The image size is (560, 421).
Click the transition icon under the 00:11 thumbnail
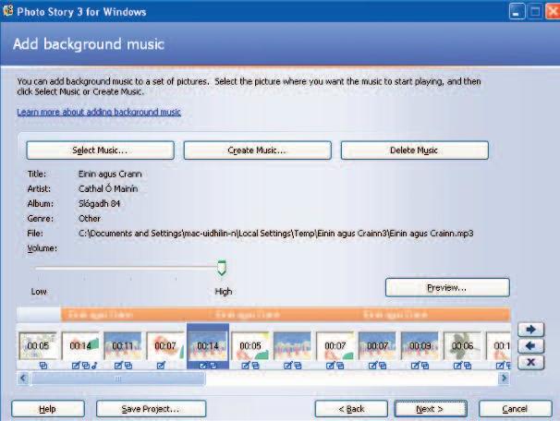tap(128, 366)
